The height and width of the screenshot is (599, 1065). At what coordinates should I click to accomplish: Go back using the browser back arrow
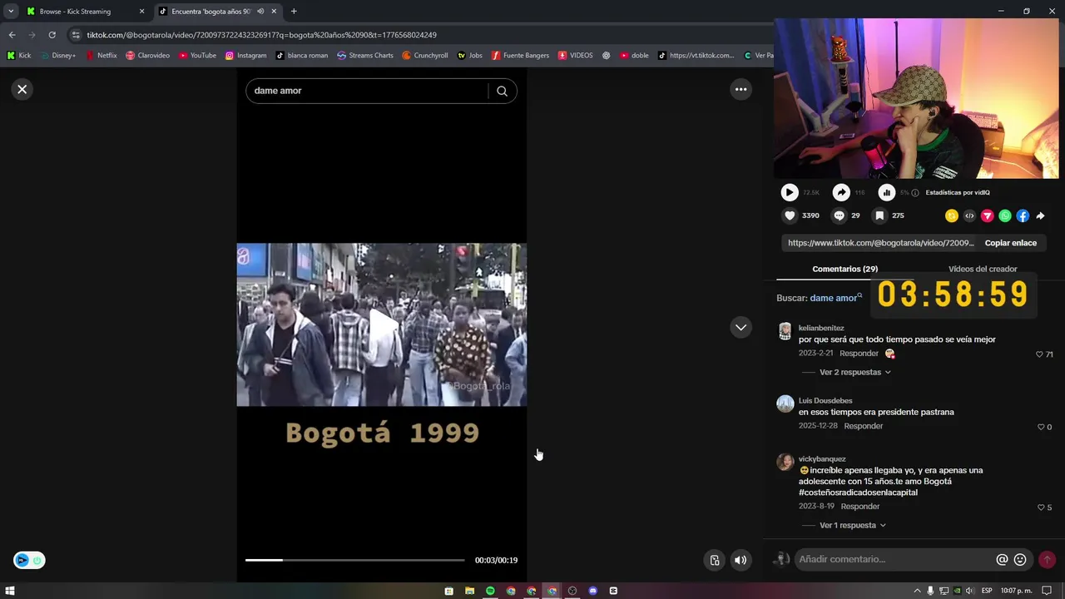coord(12,35)
